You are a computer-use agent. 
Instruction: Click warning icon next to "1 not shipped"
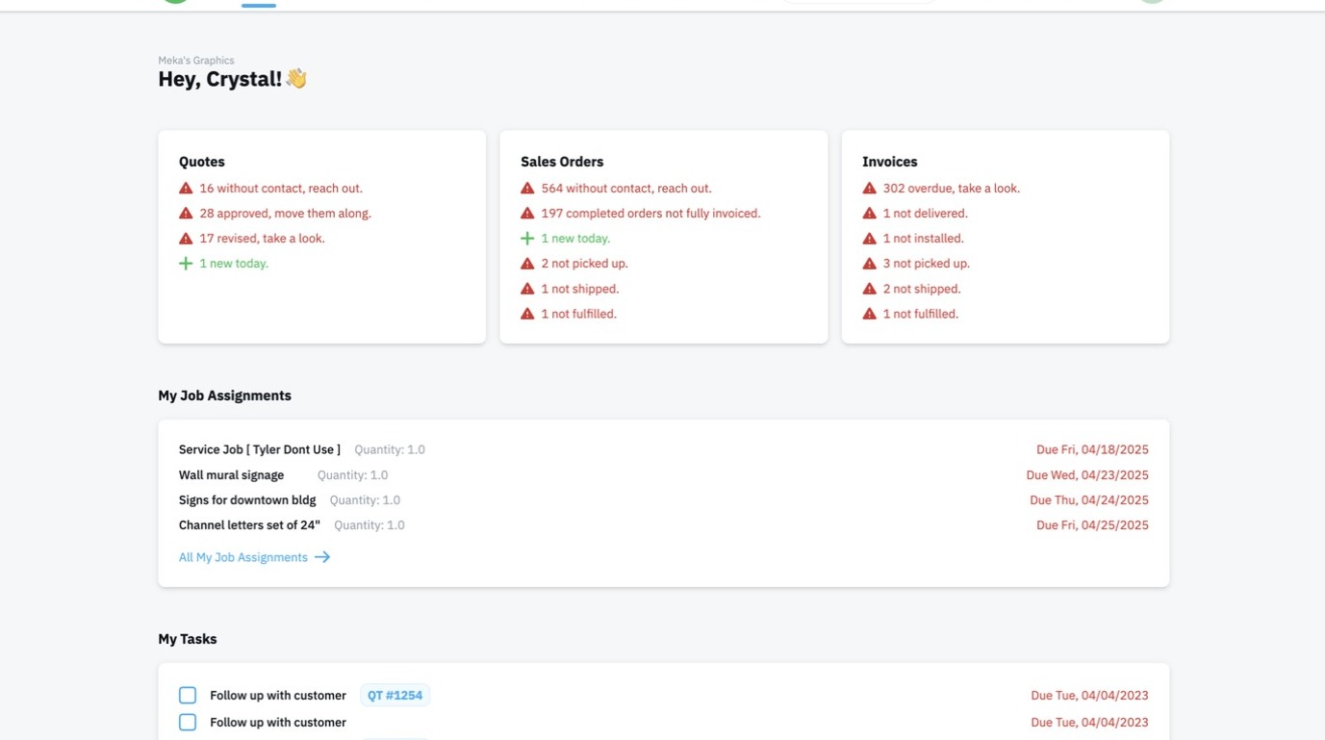[x=527, y=289]
